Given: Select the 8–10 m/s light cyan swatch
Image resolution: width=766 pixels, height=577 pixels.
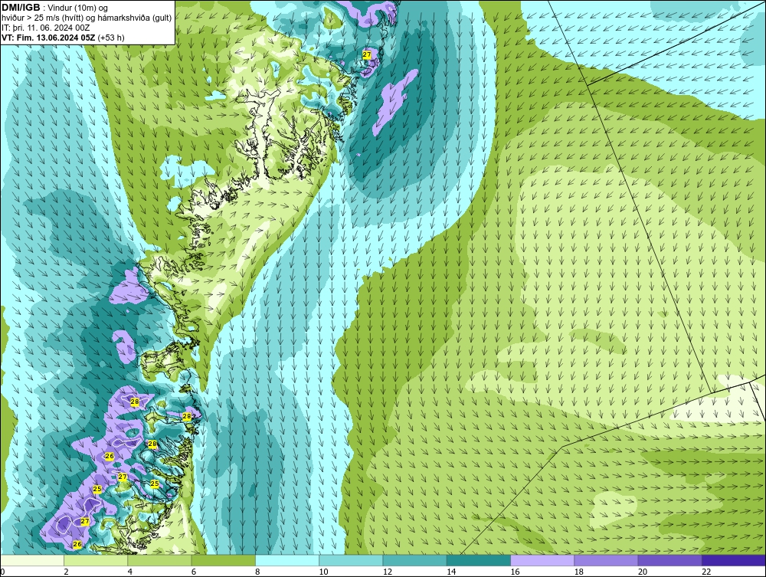Looking at the screenshot, I should point(287,560).
